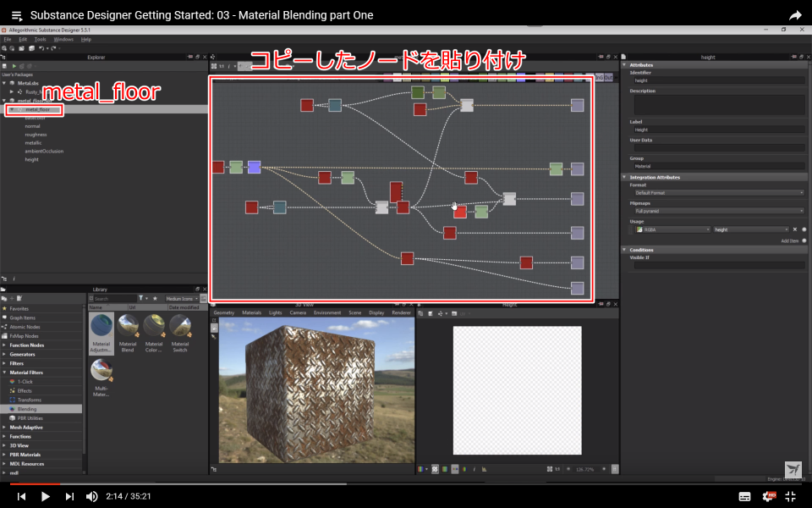Collapse Material Filters in the Library

point(4,373)
